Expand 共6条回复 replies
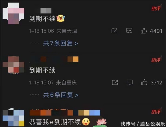This screenshot has height=127, width=166. click(61, 95)
